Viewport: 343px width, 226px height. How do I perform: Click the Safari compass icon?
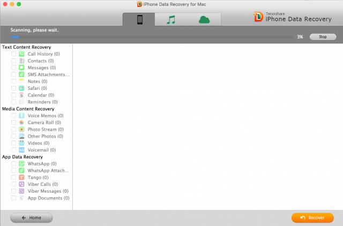tap(21, 88)
